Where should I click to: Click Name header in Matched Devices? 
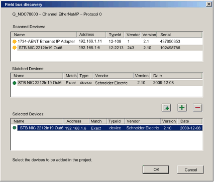click(37, 76)
